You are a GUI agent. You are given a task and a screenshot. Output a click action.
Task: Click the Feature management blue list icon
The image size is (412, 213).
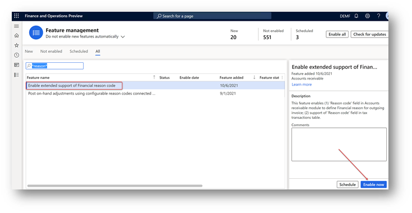(36, 33)
